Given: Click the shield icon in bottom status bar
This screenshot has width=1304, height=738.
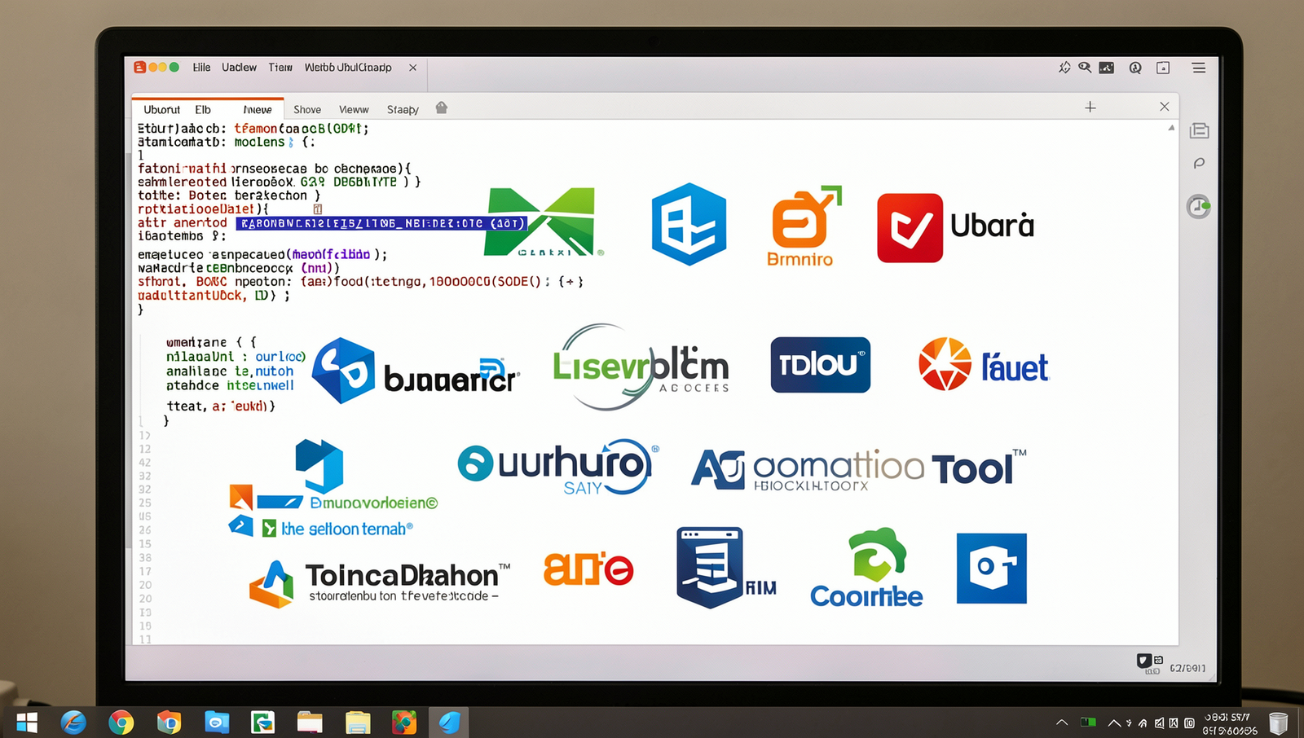Looking at the screenshot, I should [x=1143, y=661].
